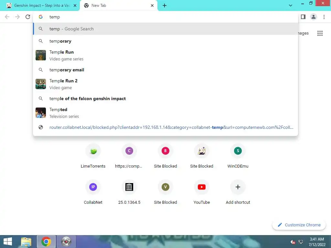331x248 pixels.
Task: Open the Google apps grid icon
Action: click(x=320, y=33)
